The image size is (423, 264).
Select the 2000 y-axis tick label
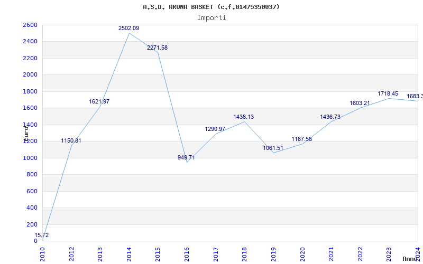coord(30,74)
